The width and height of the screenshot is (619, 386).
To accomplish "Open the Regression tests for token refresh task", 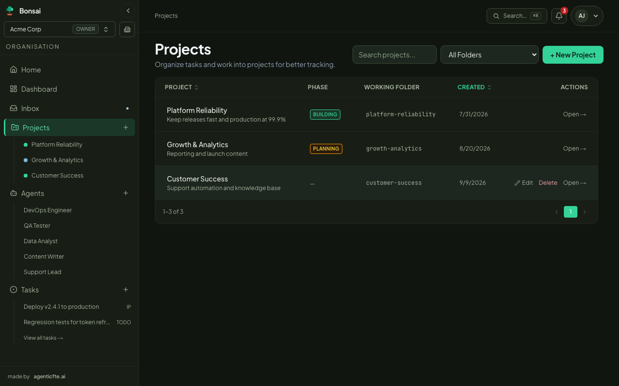I will click(x=77, y=322).
